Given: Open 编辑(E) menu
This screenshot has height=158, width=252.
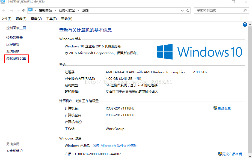Looking at the screenshot, I should click(21, 19).
